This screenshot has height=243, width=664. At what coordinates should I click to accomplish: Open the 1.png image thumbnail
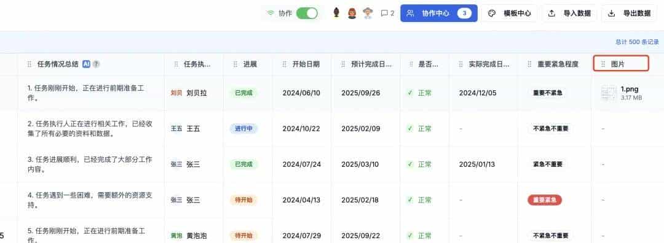tap(609, 93)
